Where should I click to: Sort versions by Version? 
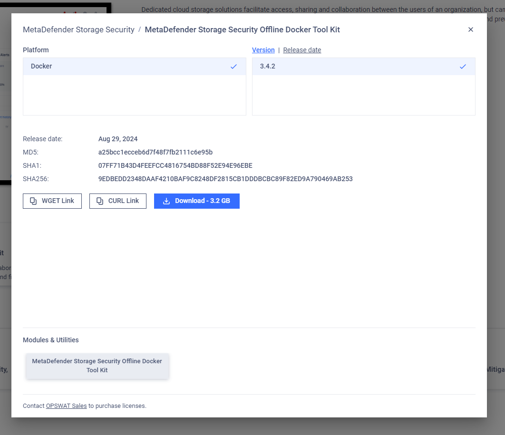coord(263,50)
